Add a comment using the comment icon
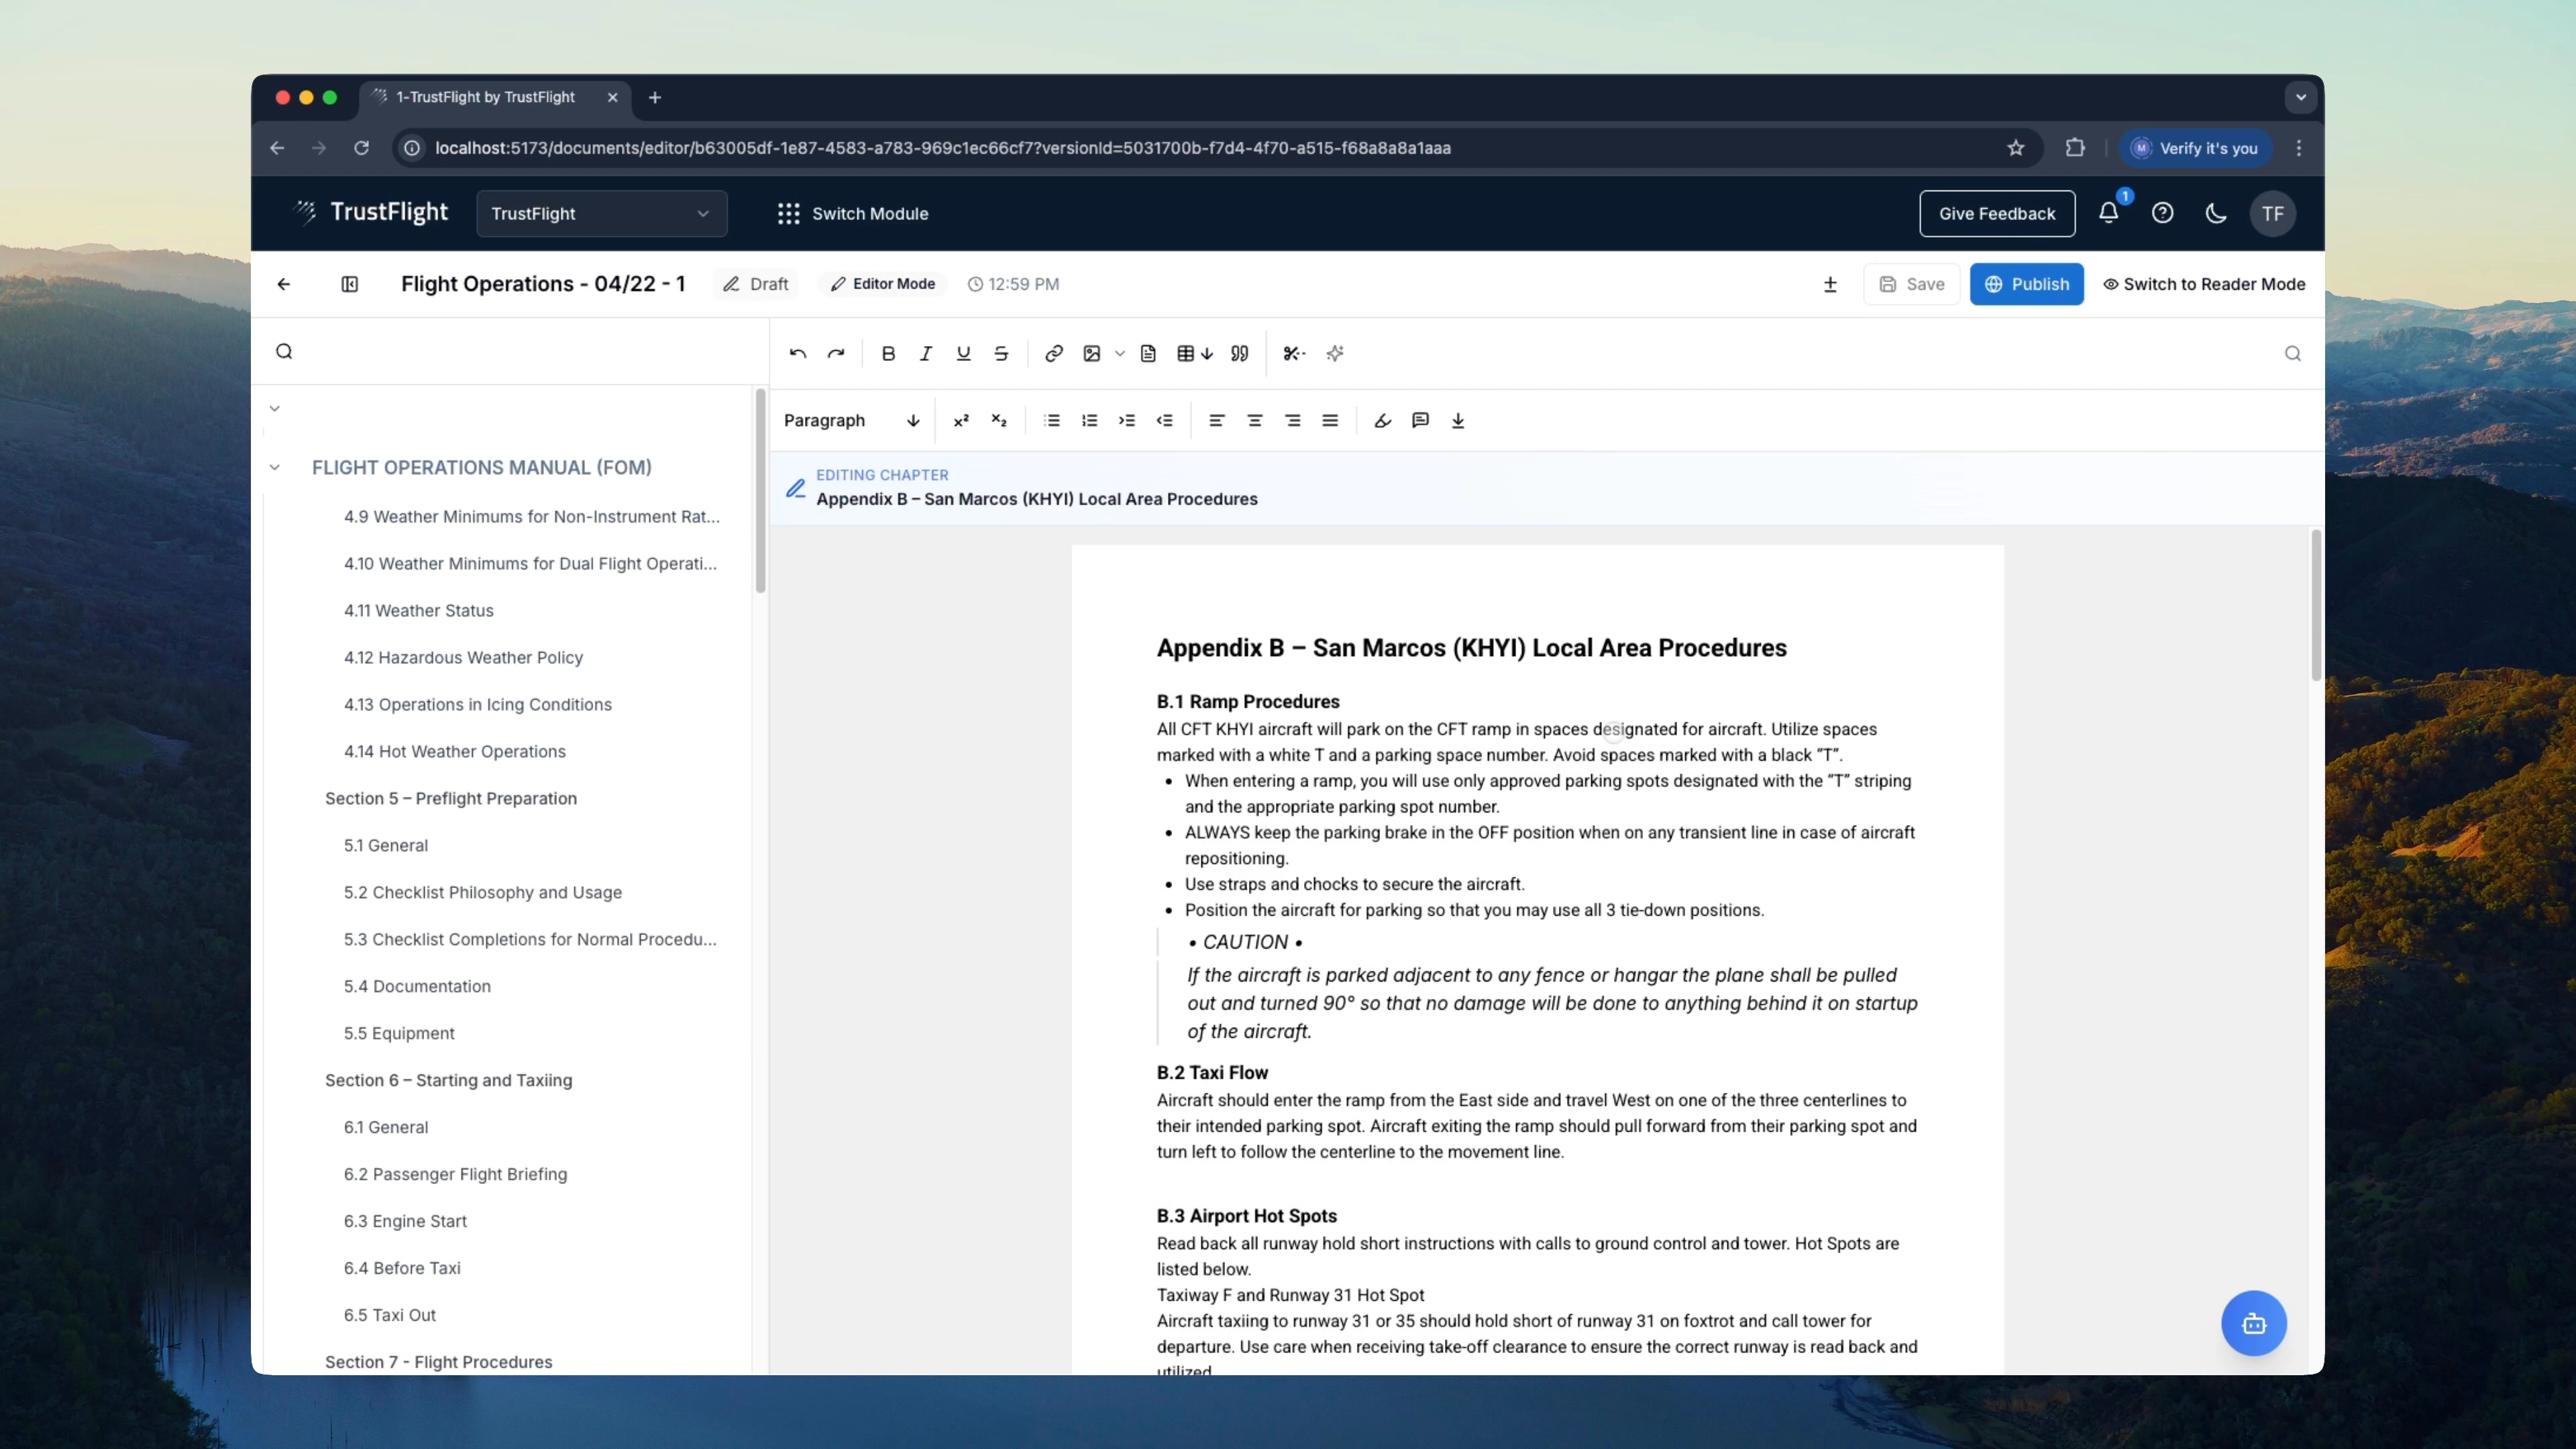The height and width of the screenshot is (1449, 2576). pyautogui.click(x=1420, y=420)
